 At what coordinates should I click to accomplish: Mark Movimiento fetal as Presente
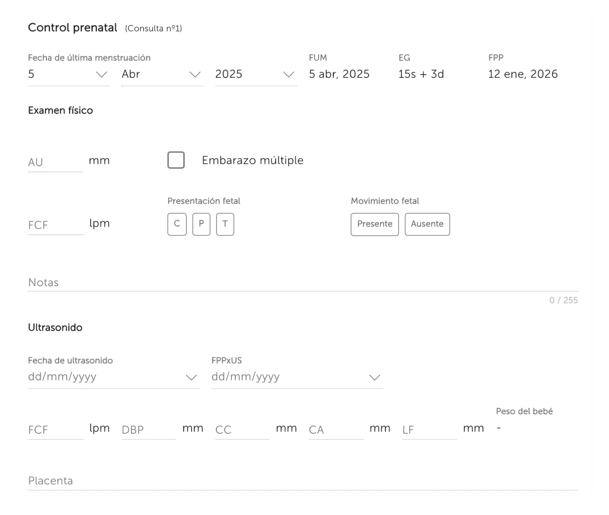(x=375, y=224)
